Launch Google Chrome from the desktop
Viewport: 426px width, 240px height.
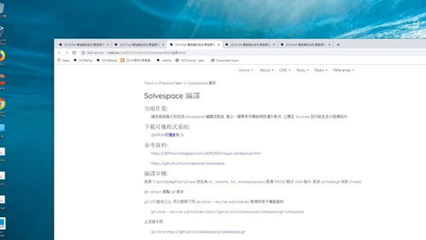pos(2,107)
